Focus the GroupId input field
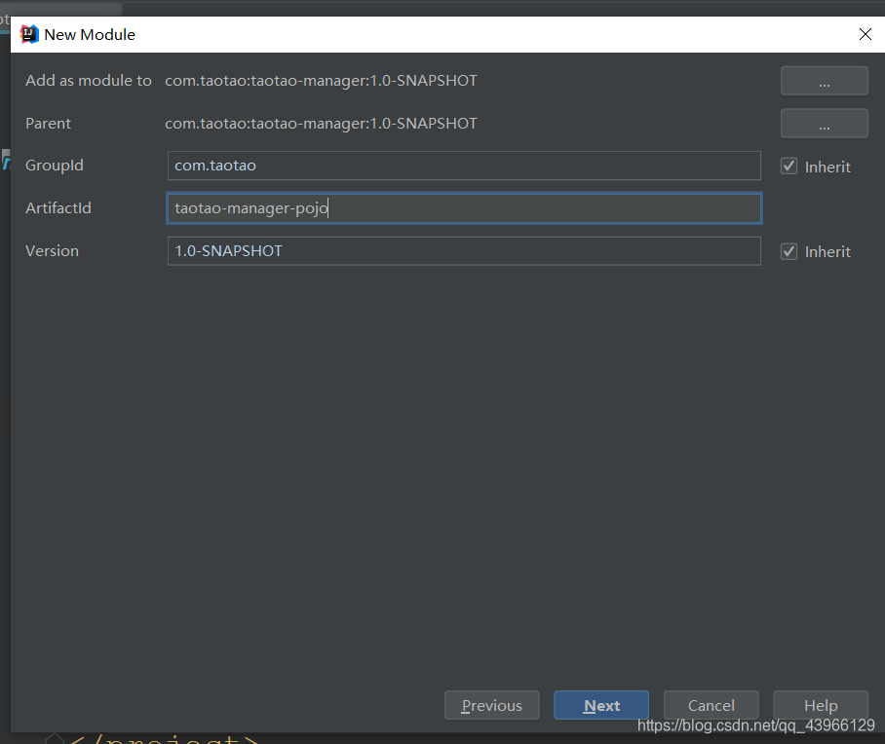Image resolution: width=885 pixels, height=744 pixels. pos(464,166)
